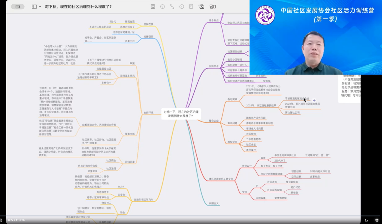Screen dimensions: 382x224
Task: Select the 要素市场 node
Action: point(130,134)
